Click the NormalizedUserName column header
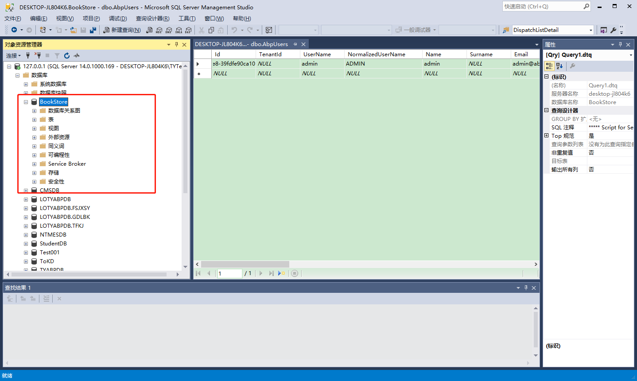 (x=383, y=54)
